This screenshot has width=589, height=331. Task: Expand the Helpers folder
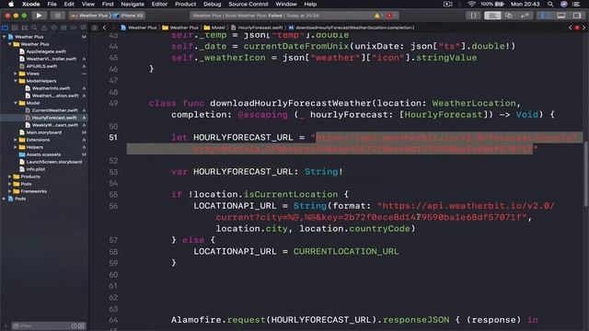coord(16,147)
